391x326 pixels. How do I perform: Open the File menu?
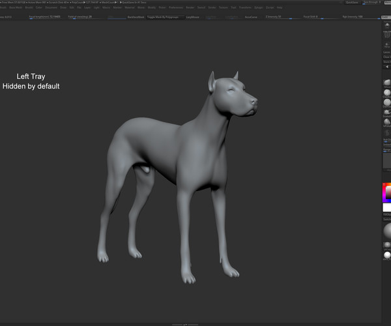pos(79,7)
